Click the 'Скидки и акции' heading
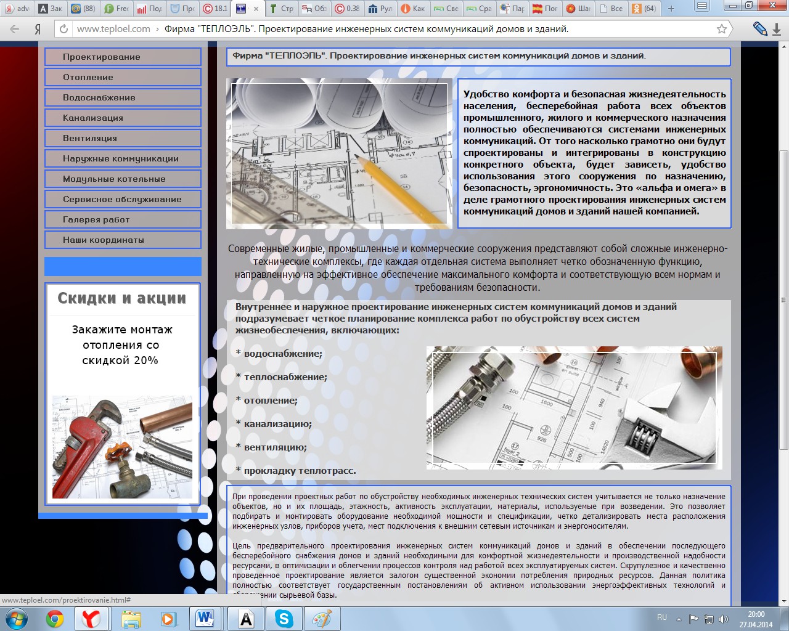The image size is (789, 631). point(122,298)
